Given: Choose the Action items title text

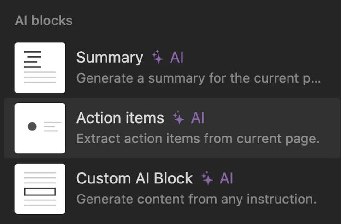Looking at the screenshot, I should (x=120, y=118).
